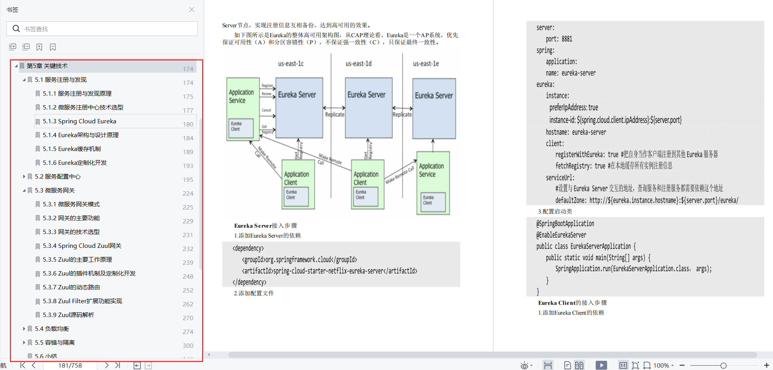Open bookmark 5.3.7 Zuul的动态路由
Screen dimensions: 773x370
[x=71, y=287]
